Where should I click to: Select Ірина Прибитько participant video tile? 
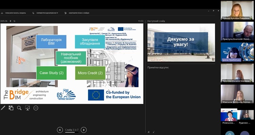coord(237,52)
